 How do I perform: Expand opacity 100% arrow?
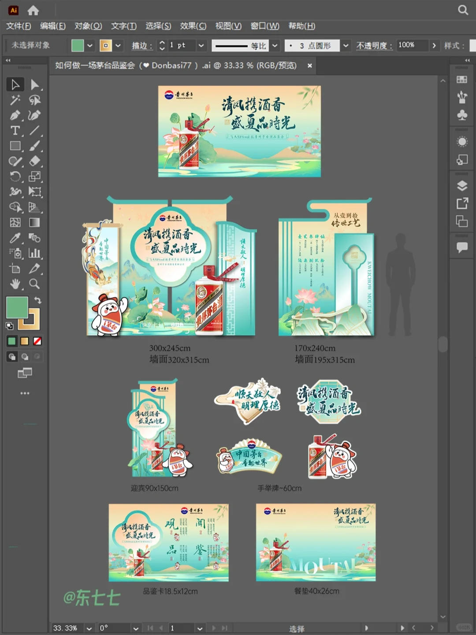click(x=434, y=45)
